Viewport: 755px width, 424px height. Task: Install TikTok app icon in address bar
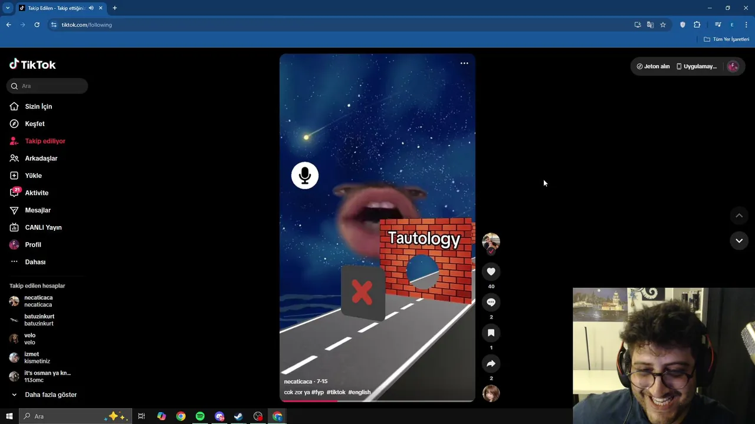tap(638, 25)
